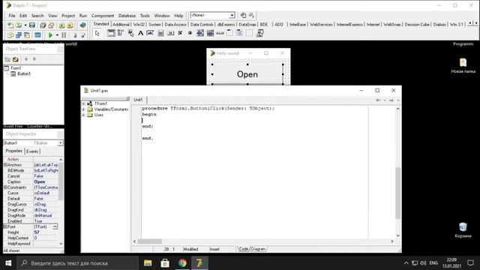
Task: Select the ComboBox component icon
Action: point(210,33)
